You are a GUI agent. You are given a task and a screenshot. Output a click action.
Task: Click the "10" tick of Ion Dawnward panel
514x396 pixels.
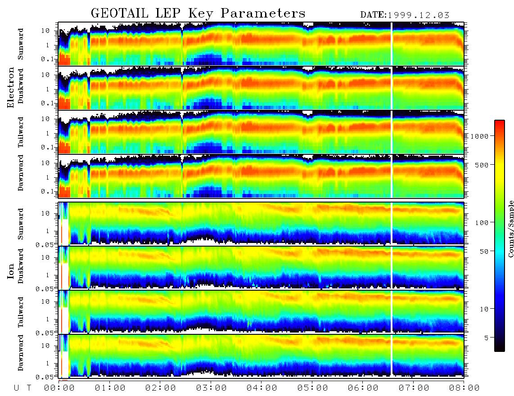tap(45, 346)
